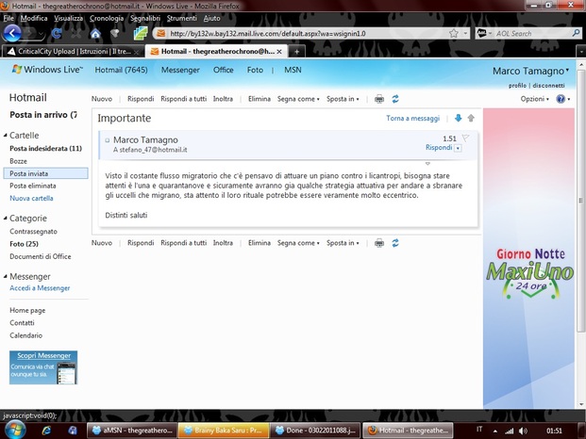Open a new browser tab with plus

point(296,52)
